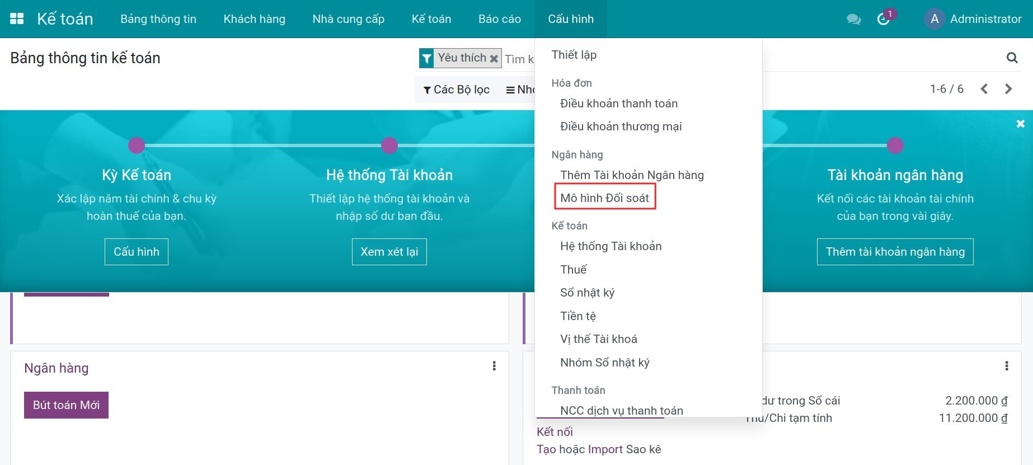Select Thiết lập menu entry

click(x=574, y=55)
